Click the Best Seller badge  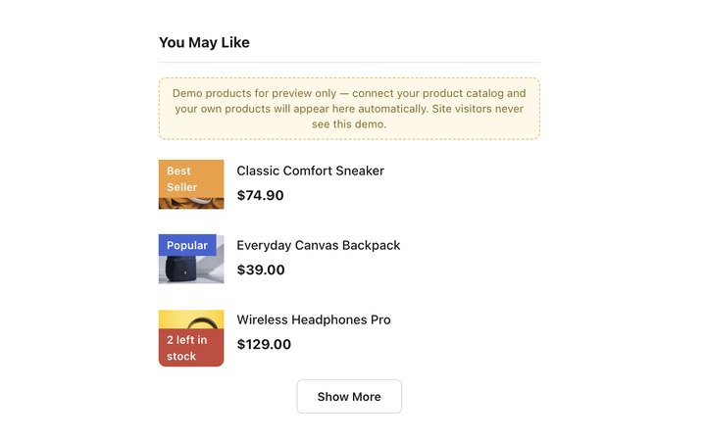pyautogui.click(x=191, y=179)
